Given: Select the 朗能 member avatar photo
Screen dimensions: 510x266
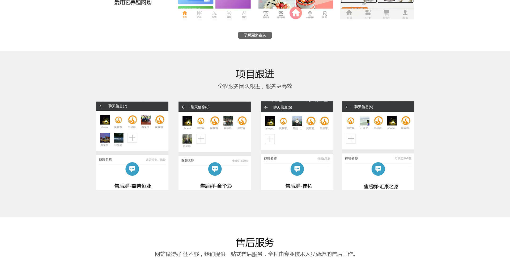Looking at the screenshot, I should point(297,121).
